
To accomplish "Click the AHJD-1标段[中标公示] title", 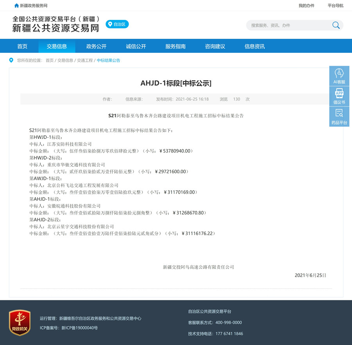I will coord(176,83).
